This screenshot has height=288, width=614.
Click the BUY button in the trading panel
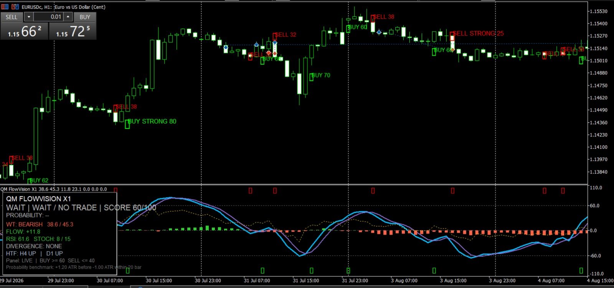click(x=85, y=17)
